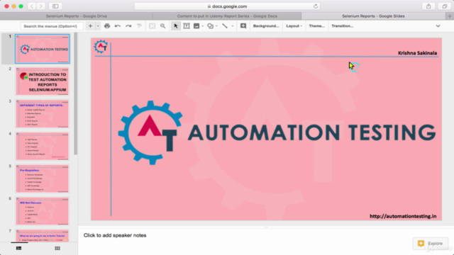Click the filmstrip vertical scrollbar
Viewport: 454px width, 255px height.
pos(76,94)
